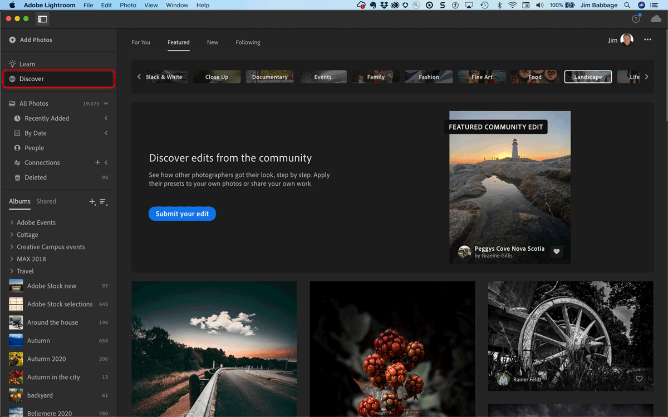
Task: Like the Rainer Feldt wagon wheel photo
Action: tap(639, 379)
